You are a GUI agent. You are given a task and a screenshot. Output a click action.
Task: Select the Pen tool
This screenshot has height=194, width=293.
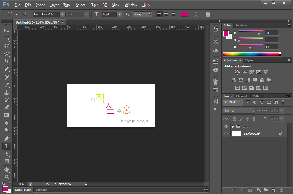(7, 138)
